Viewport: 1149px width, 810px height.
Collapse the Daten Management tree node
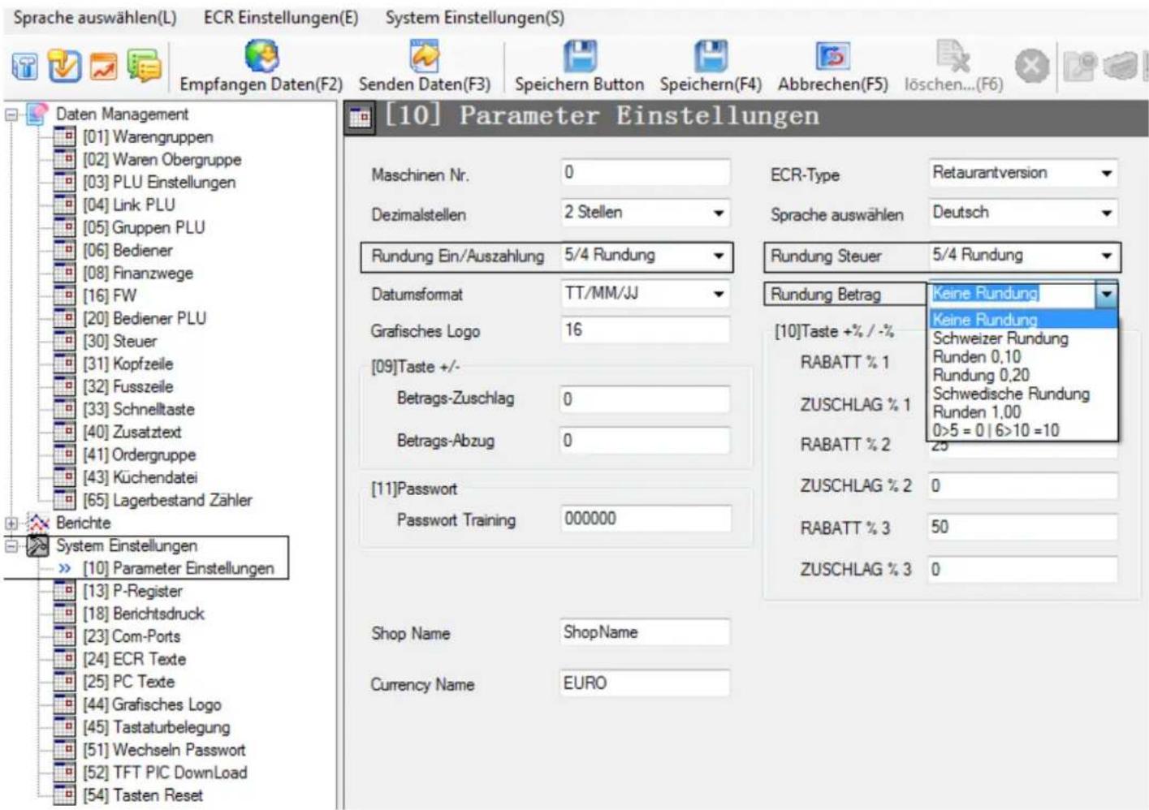coord(11,114)
